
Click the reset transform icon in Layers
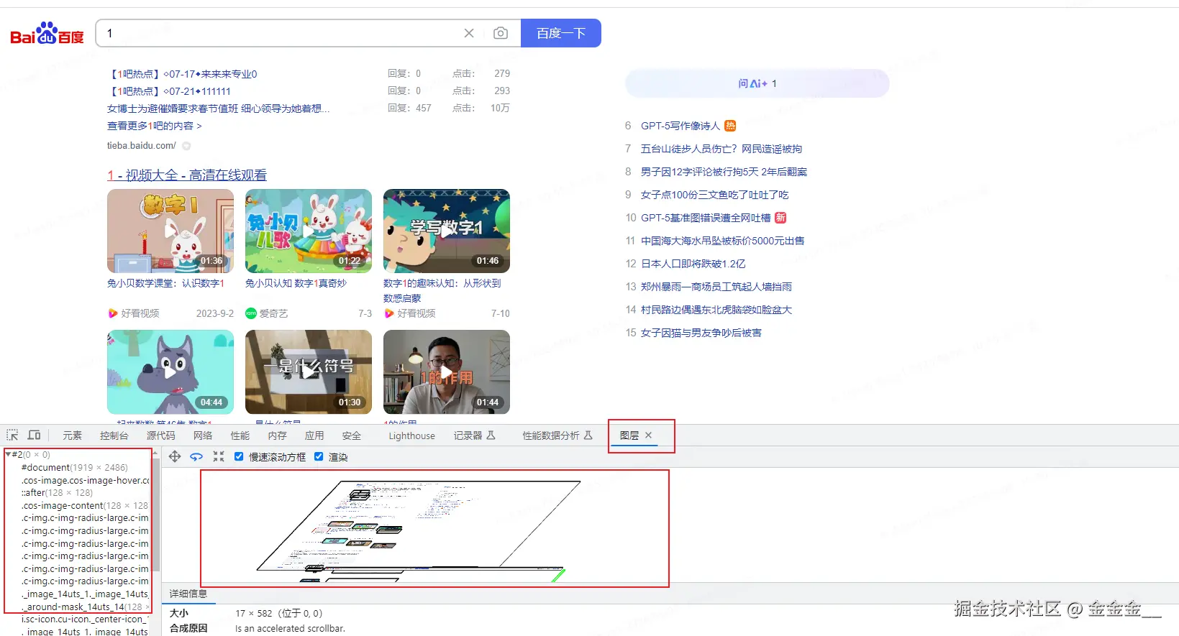(219, 456)
